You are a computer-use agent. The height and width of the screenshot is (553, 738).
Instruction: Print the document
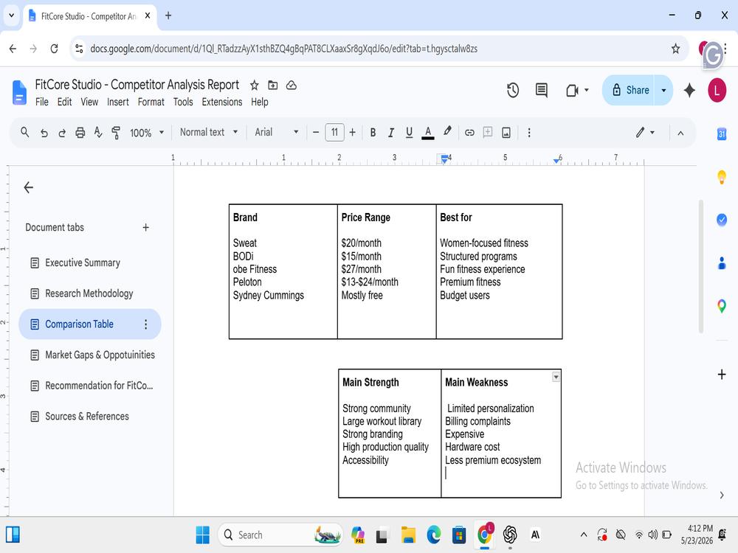[x=80, y=133]
